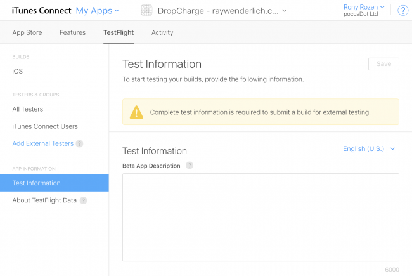Image resolution: width=412 pixels, height=276 pixels.
Task: Click the help question mark icon in header
Action: (x=403, y=11)
